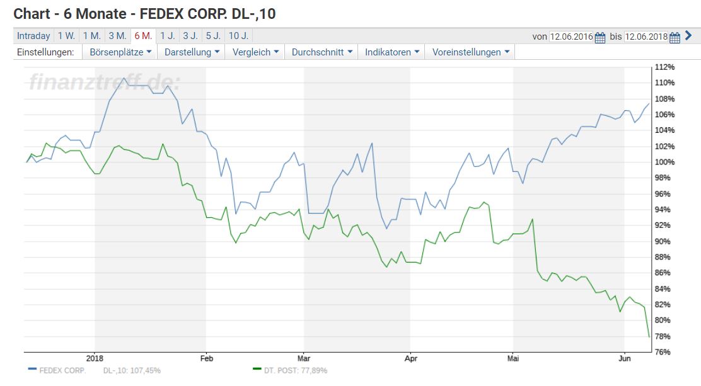Click the green DT. POST legend color marker

pos(257,369)
